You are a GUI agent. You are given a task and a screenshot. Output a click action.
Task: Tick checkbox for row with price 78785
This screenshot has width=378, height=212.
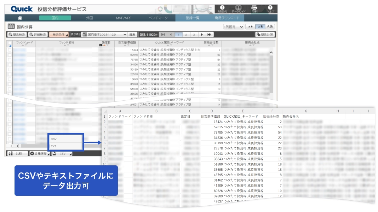pyautogui.click(x=10, y=59)
